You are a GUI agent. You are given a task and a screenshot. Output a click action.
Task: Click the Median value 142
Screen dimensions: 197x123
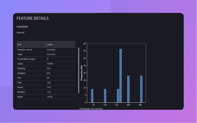coord(49,92)
